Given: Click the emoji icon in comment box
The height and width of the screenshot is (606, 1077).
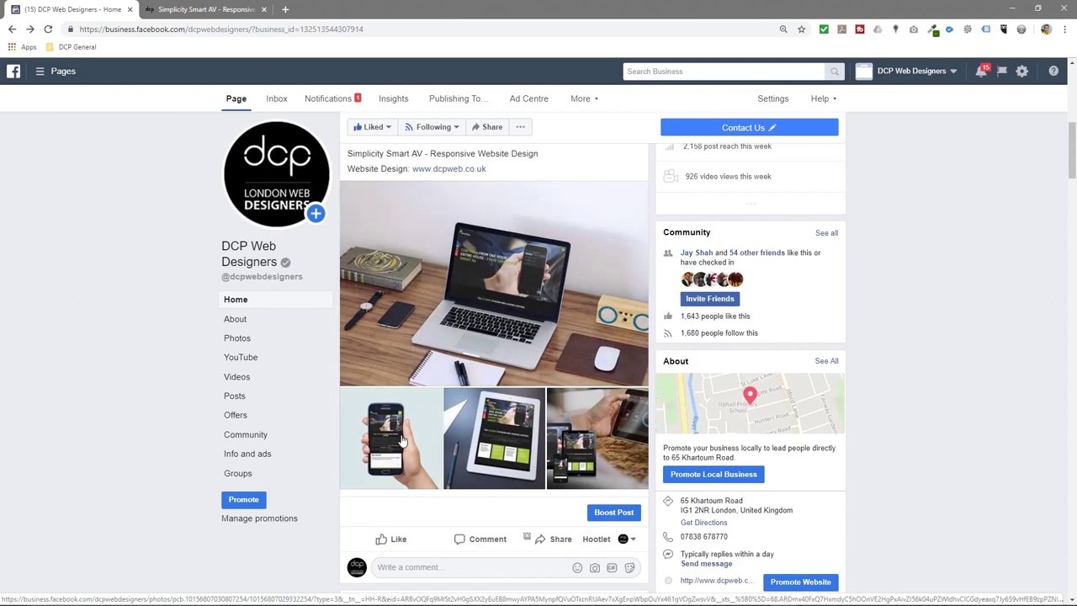Looking at the screenshot, I should pos(577,568).
